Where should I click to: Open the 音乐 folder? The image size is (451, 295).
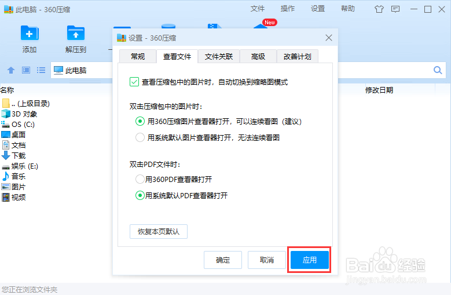pos(13,176)
